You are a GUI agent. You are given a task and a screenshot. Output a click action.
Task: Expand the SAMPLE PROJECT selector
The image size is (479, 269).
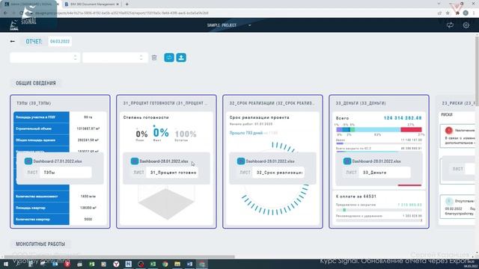tap(229, 25)
